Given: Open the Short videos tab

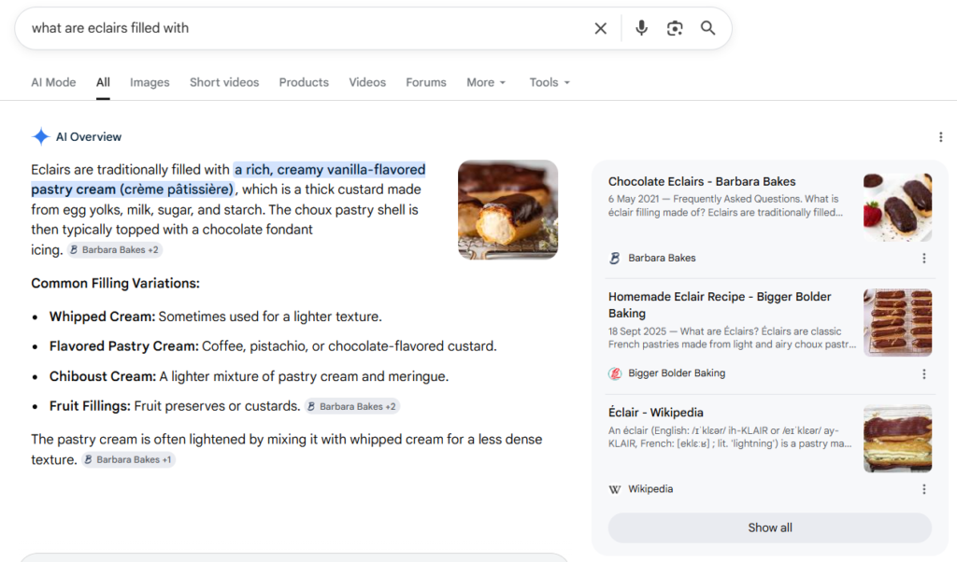Looking at the screenshot, I should tap(224, 82).
